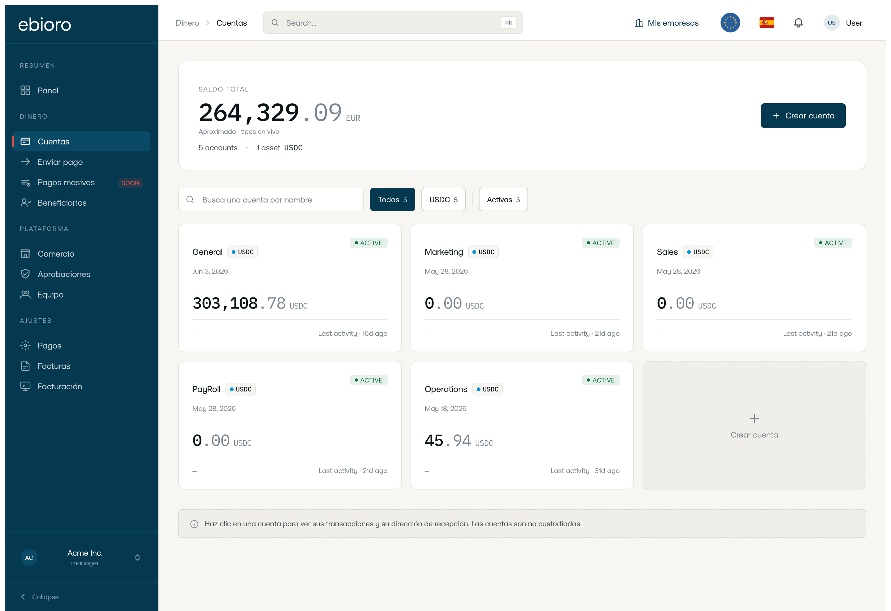Click Dinero breadcrumb link
Viewport: 891px width, 611px height.
[x=187, y=23]
